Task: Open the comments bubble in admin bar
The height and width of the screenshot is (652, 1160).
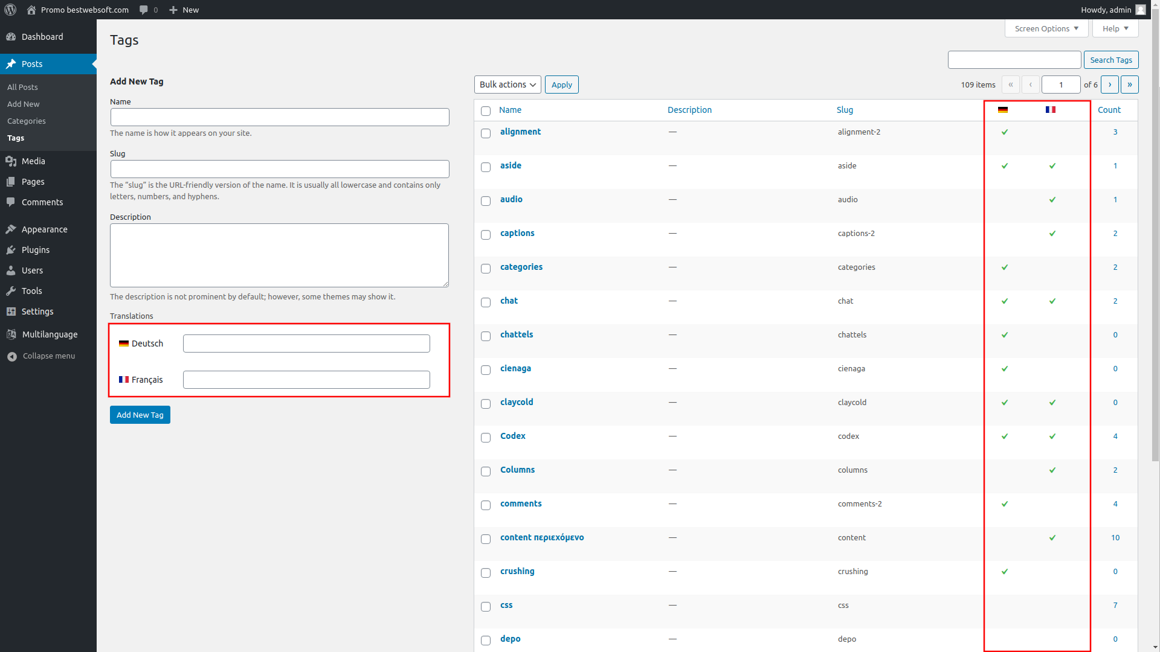Action: click(144, 10)
